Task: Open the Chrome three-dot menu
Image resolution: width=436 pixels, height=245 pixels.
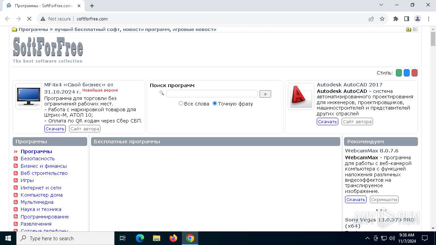Action: 429,19
